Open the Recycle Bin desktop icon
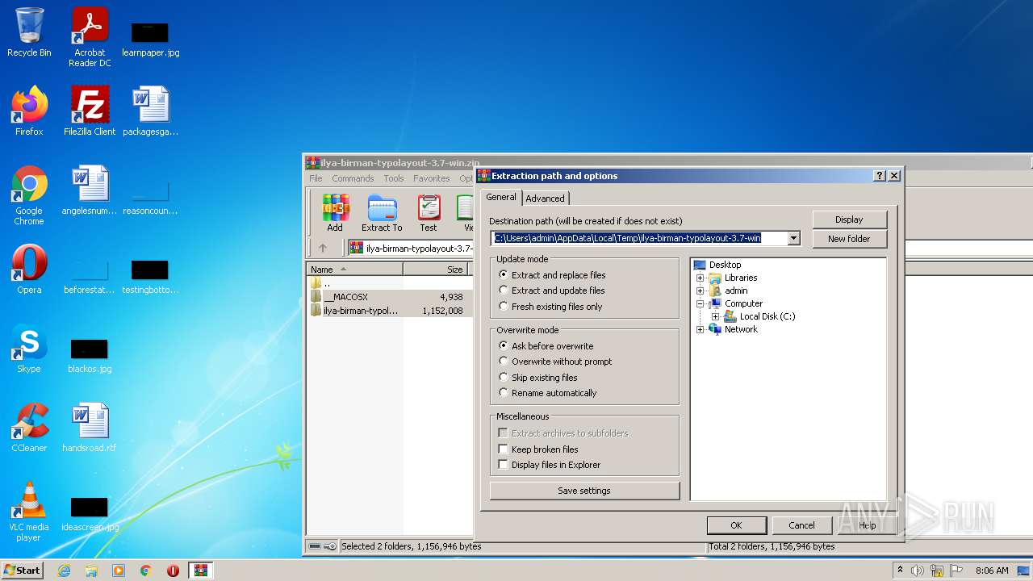Screen dimensions: 1033x581 [29, 32]
